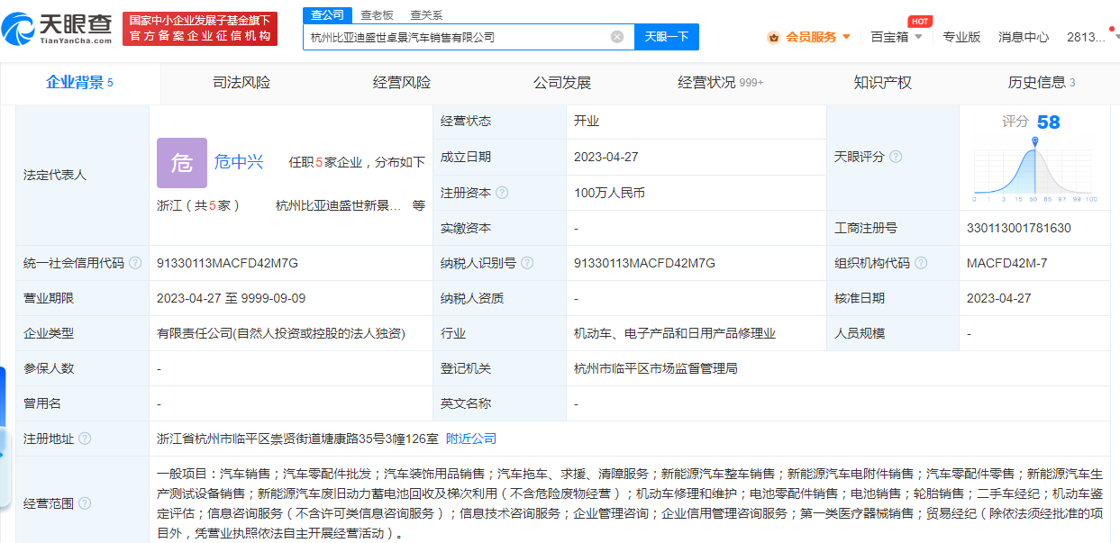Viewport: 1120px width, 543px height.
Task: Switch to the 知识产权 tab
Action: point(883,83)
